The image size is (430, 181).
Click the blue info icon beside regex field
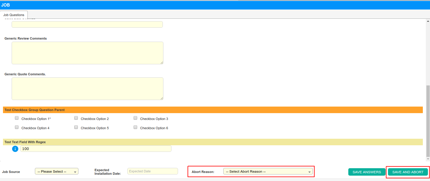tap(15, 149)
